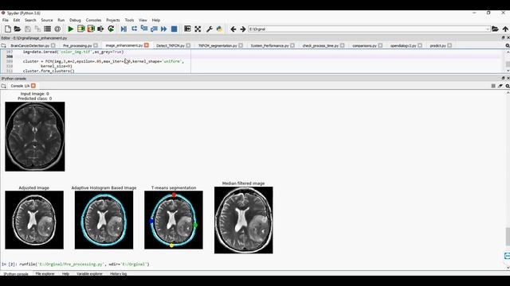Viewport: 510px width, 286px height.
Task: Switch to the TKFCM_segmentation.py tab
Action: [x=218, y=46]
